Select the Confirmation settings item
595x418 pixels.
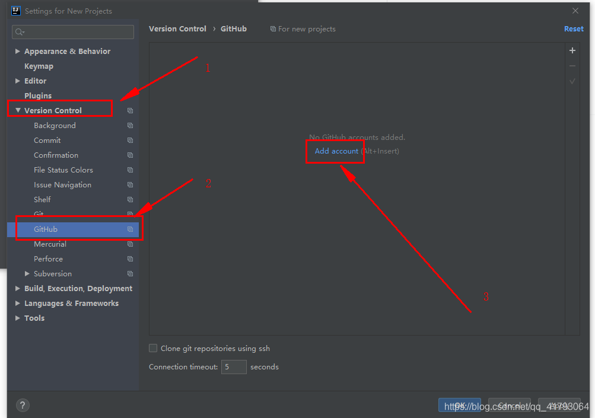tap(56, 155)
